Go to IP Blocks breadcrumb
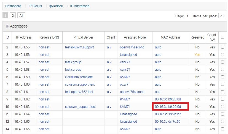This screenshot has height=134, width=228. point(35,6)
